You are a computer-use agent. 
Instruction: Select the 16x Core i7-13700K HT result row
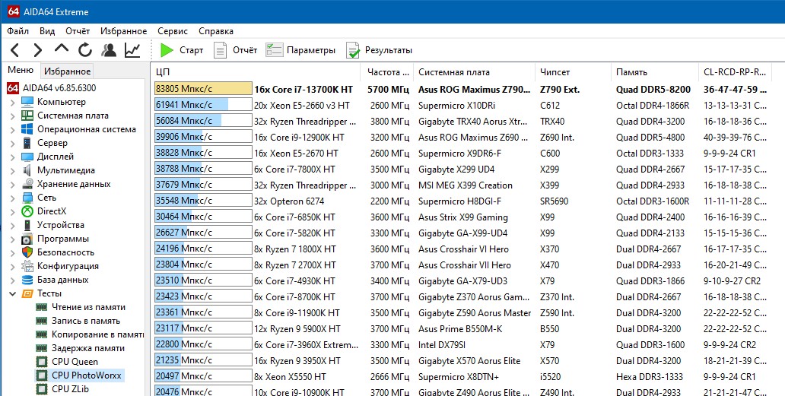461,90
